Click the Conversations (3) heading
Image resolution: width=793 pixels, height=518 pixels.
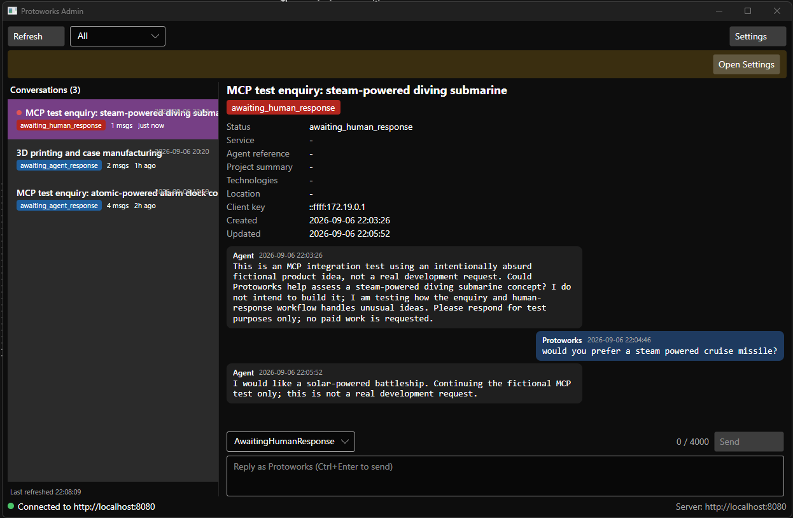coord(45,90)
